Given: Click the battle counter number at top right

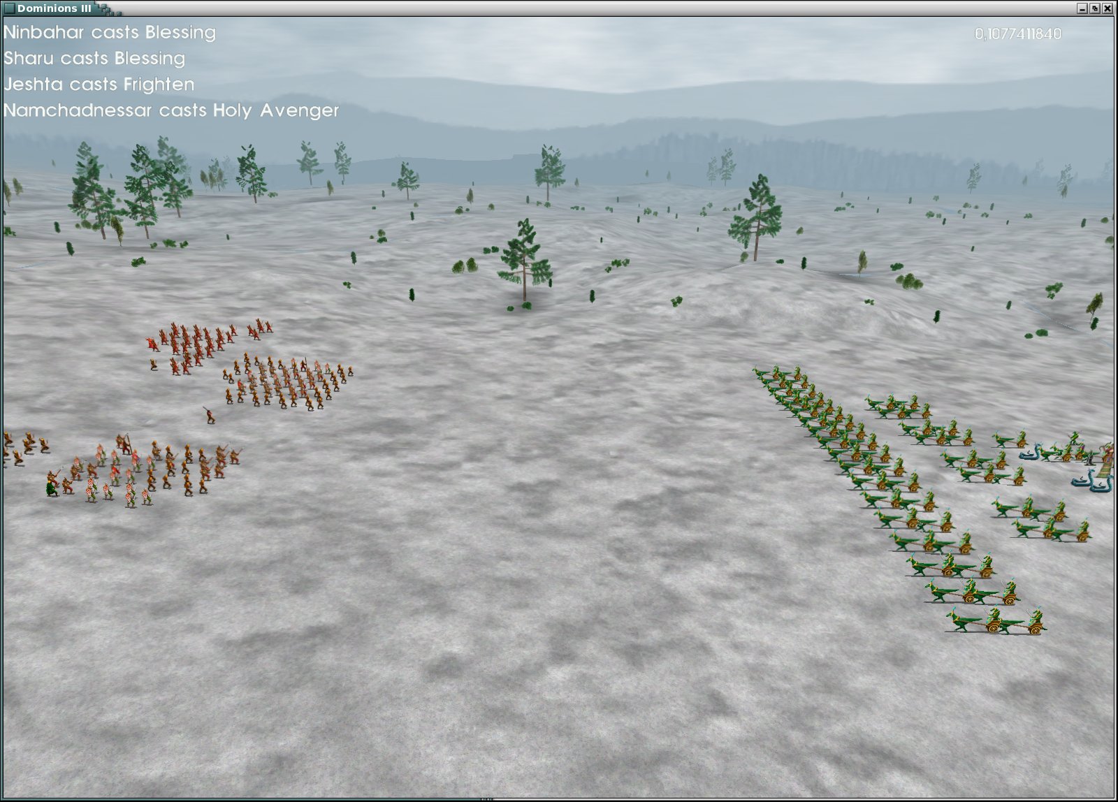Looking at the screenshot, I should (x=1017, y=34).
